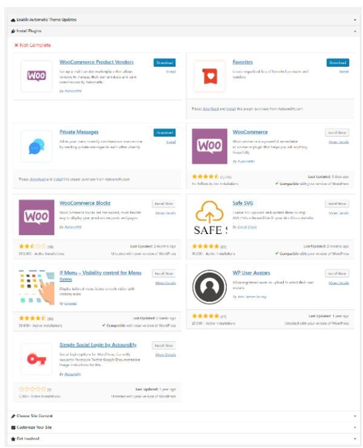Collapse the Install Plugins section
The image size is (363, 448).
[181, 30]
